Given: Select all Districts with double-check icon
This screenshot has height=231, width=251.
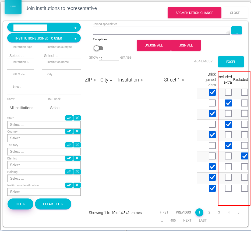Looking at the screenshot, I should pyautogui.click(x=69, y=158).
